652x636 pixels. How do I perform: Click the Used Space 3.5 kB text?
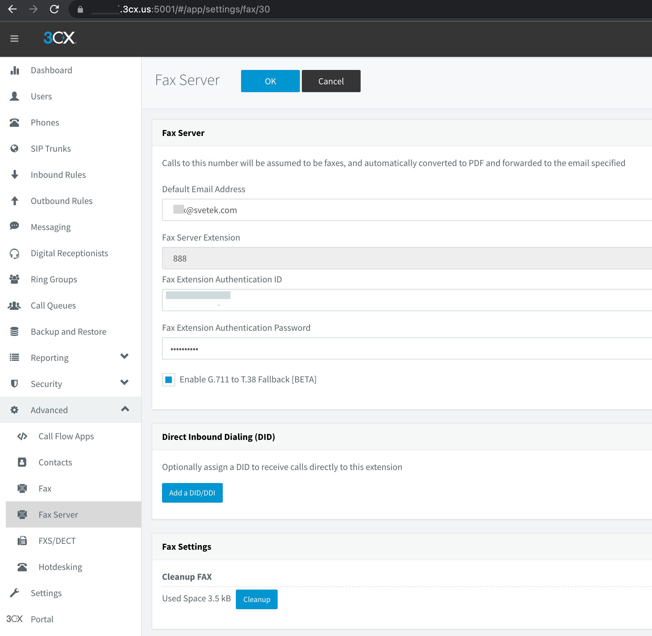[x=196, y=598]
